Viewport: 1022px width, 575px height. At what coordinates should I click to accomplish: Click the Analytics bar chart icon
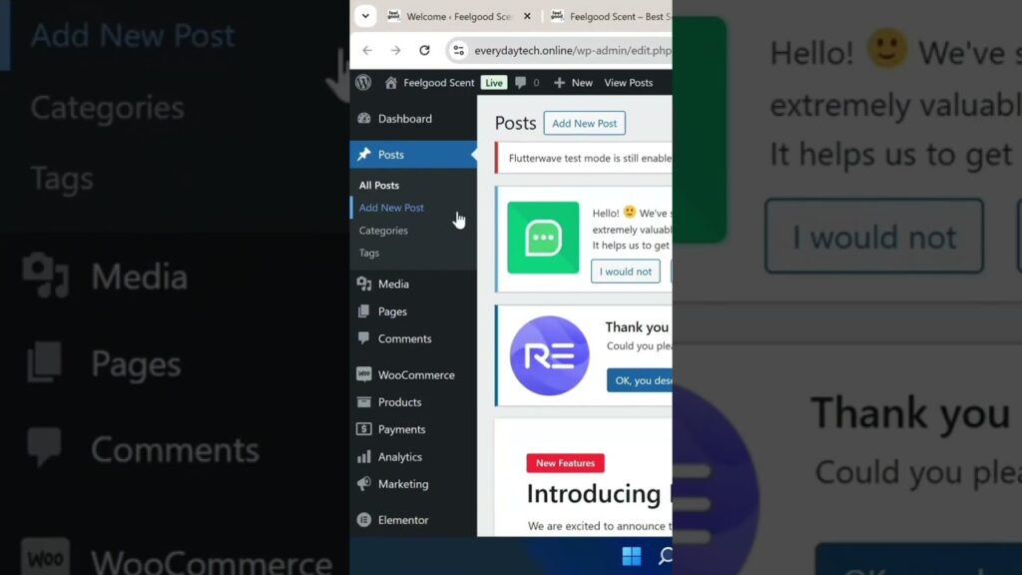(x=364, y=457)
